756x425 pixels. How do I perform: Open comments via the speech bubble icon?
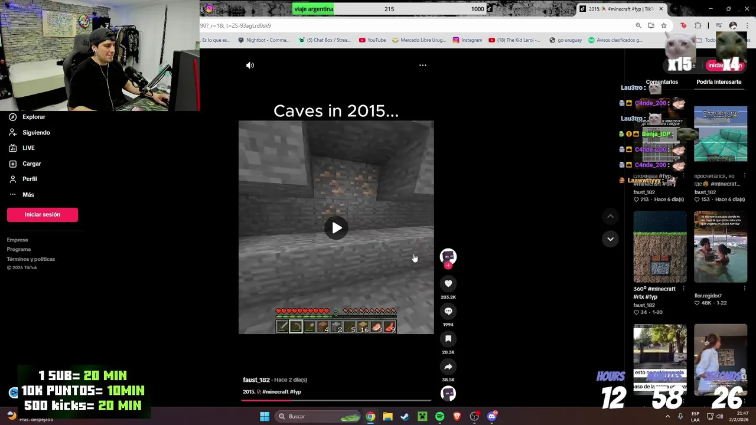click(x=448, y=311)
